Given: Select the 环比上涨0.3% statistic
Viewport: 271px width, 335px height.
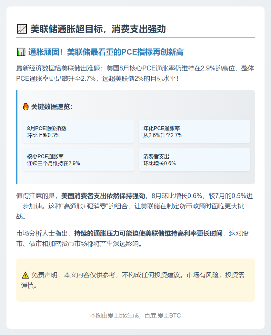Looking at the screenshot, I should [x=42, y=136].
